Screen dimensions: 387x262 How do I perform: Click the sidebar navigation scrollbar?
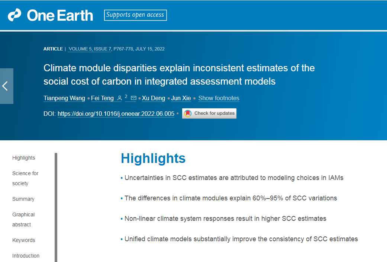56,207
